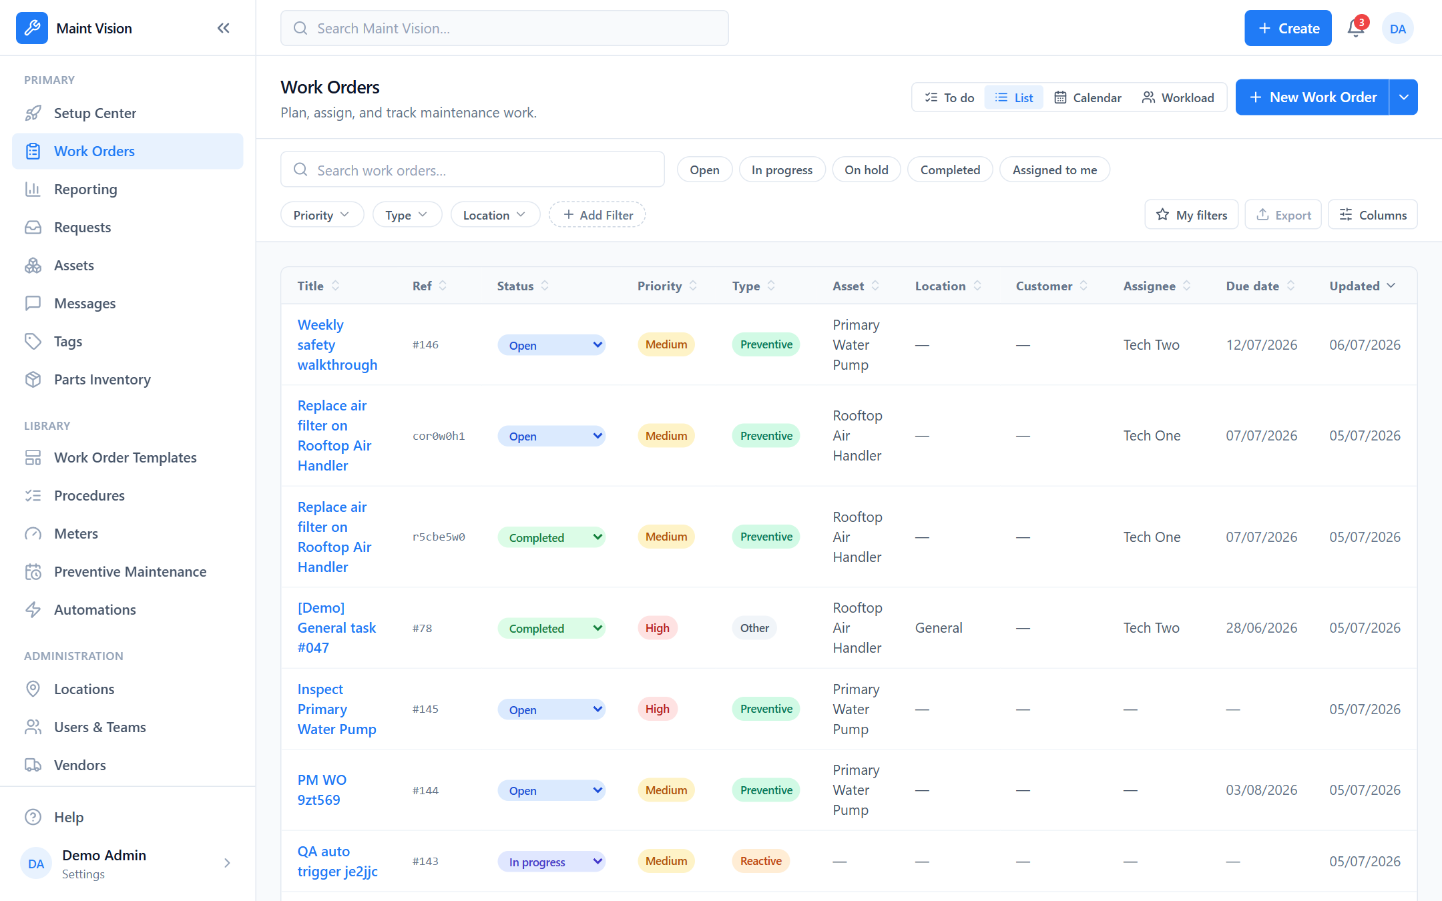The image size is (1442, 901).
Task: Click the Help question mark icon
Action: point(33,817)
